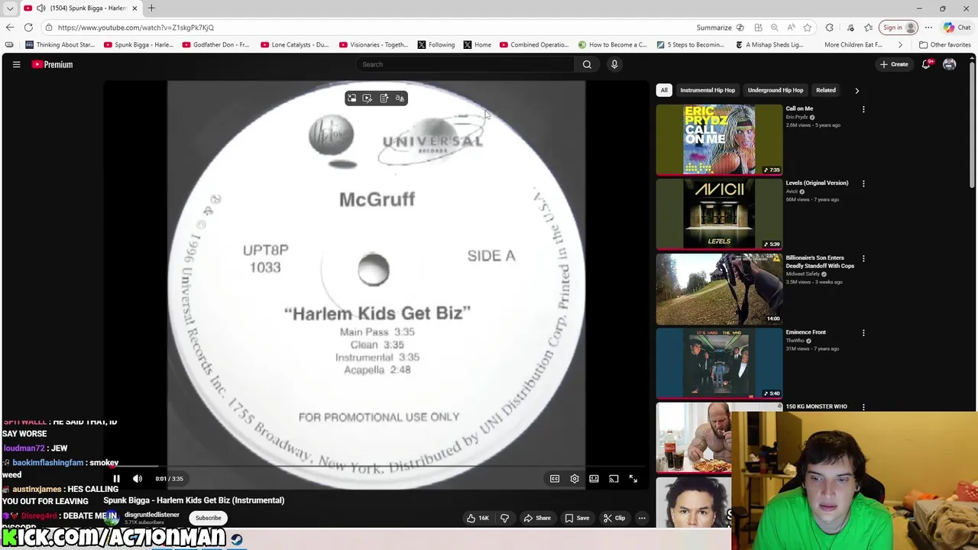
Task: Open the Favorites list icon
Action: click(x=869, y=27)
